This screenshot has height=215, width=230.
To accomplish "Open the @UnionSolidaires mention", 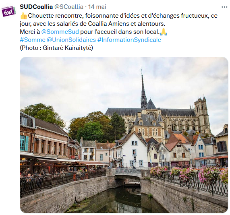I will pyautogui.click(x=71, y=40).
